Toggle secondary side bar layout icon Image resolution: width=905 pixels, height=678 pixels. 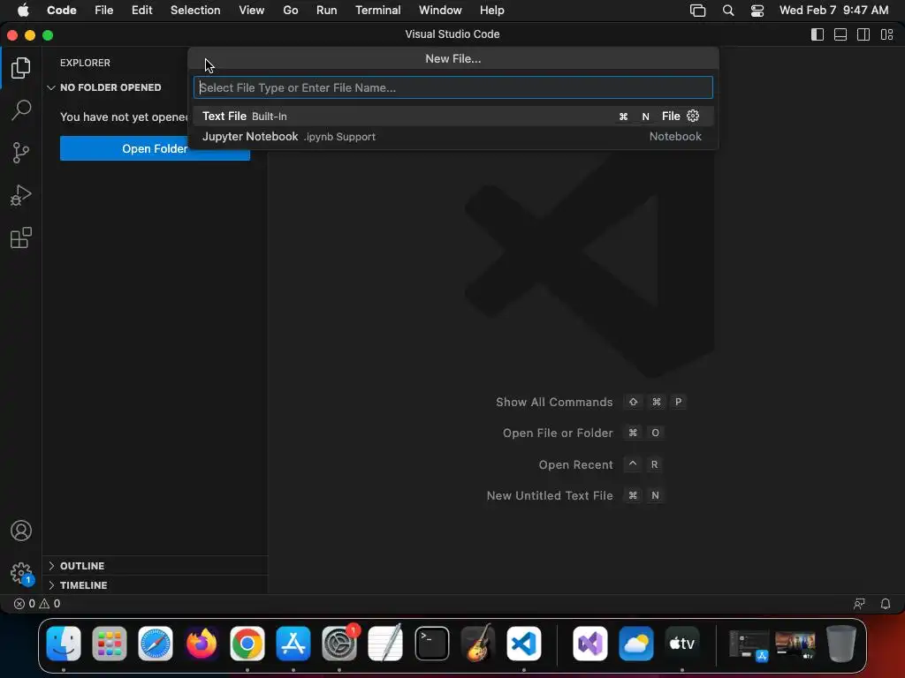pos(863,34)
